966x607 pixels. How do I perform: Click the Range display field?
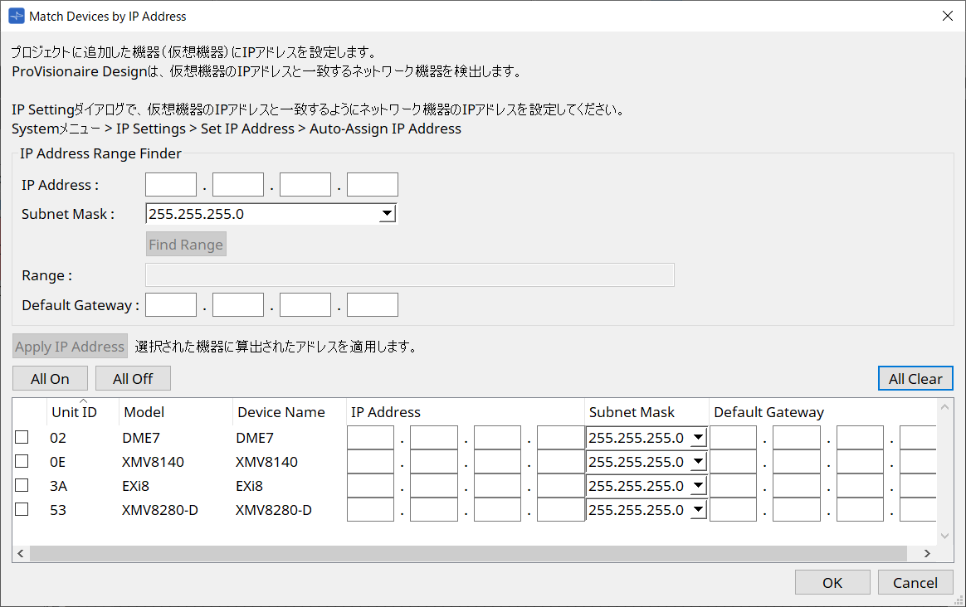click(x=409, y=274)
